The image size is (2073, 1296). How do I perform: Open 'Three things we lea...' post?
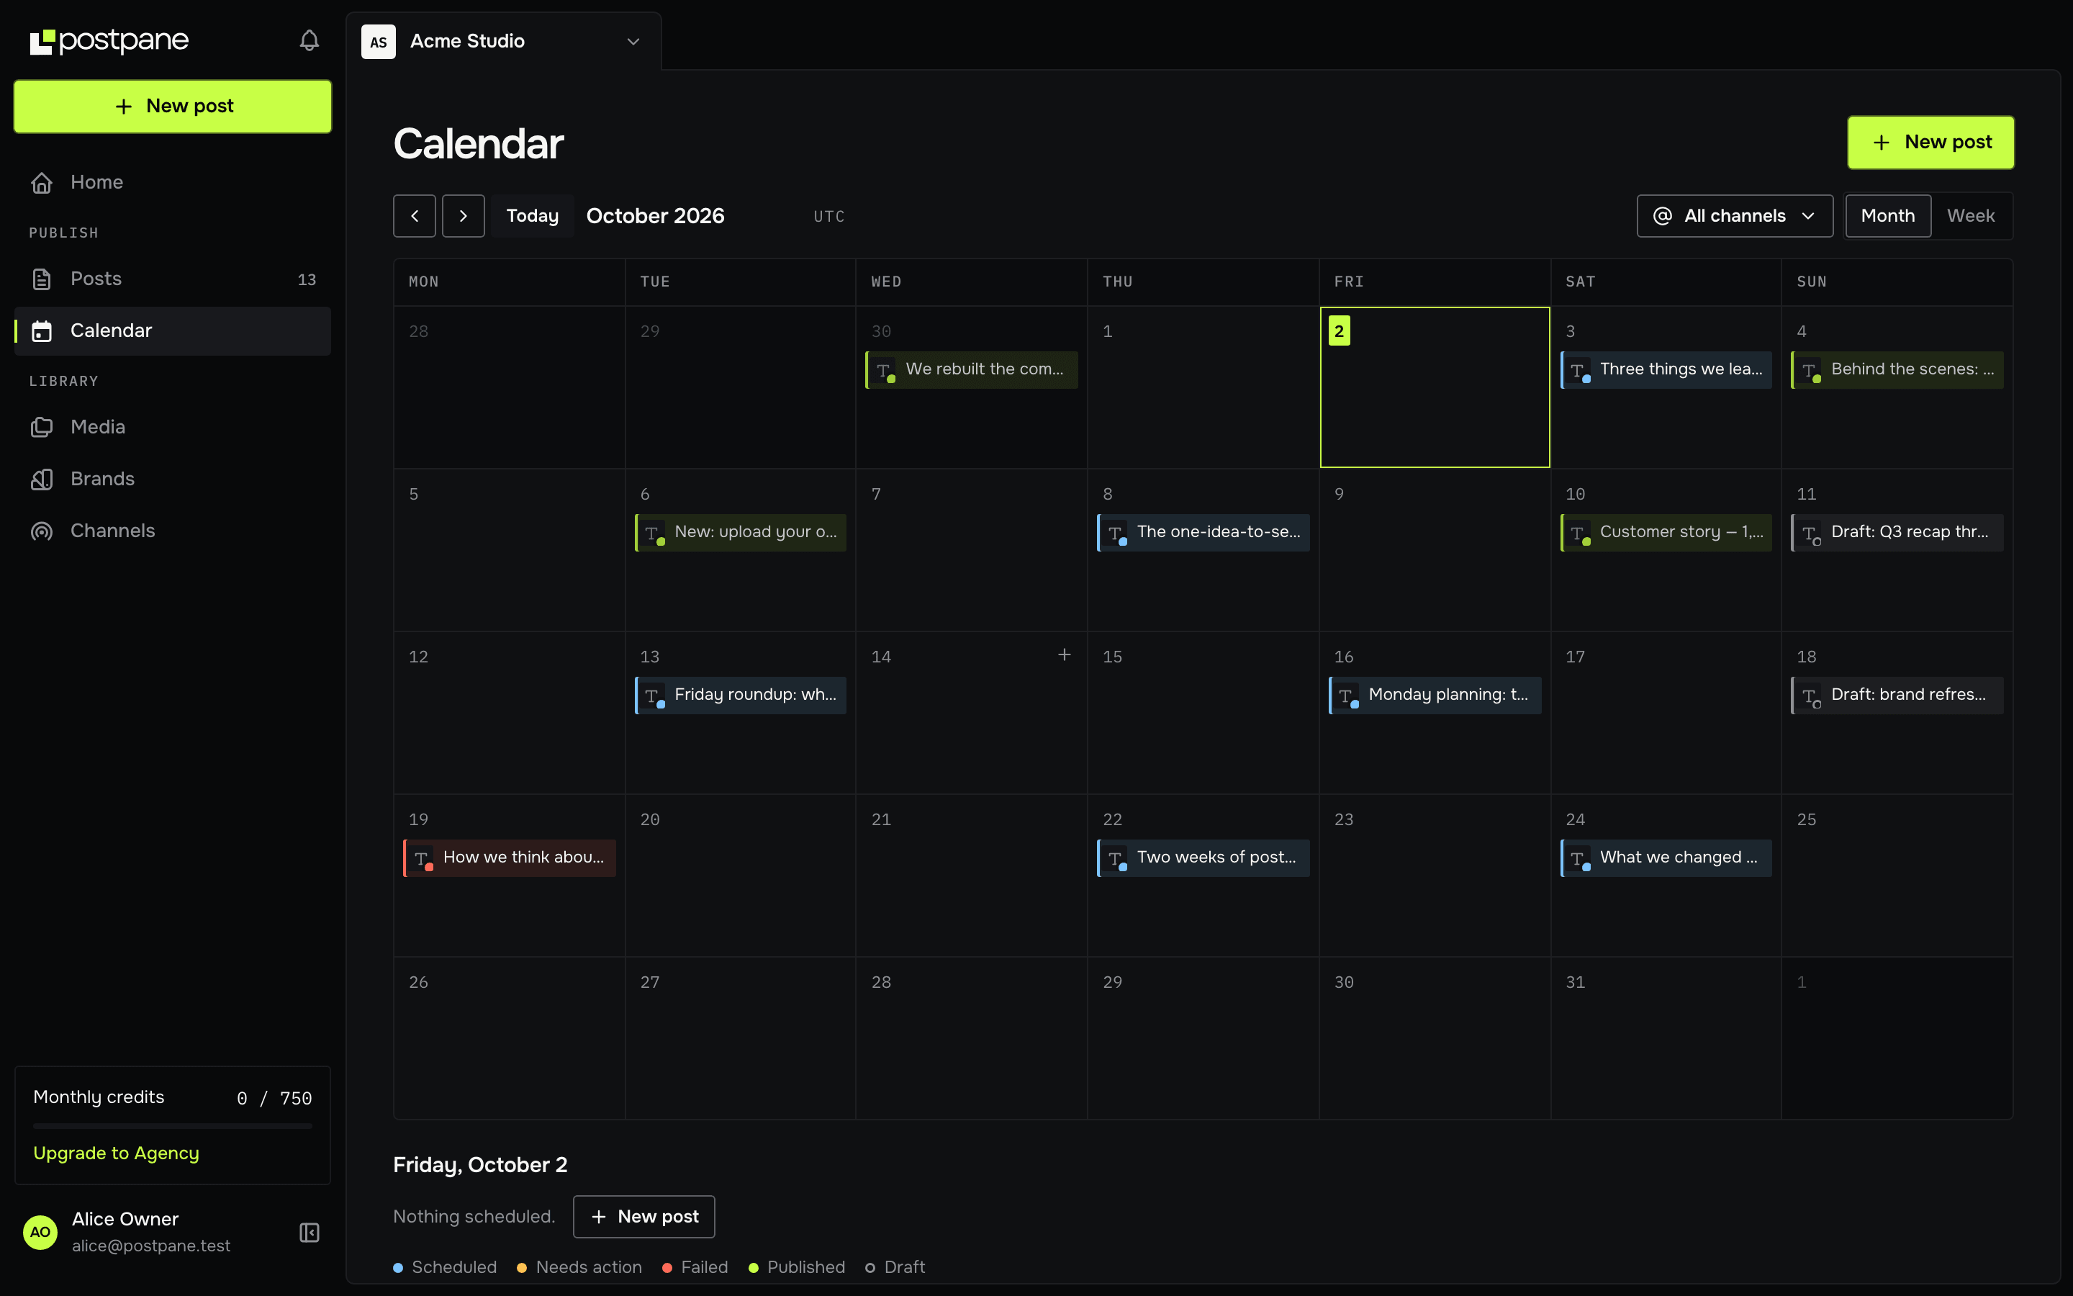[1666, 369]
